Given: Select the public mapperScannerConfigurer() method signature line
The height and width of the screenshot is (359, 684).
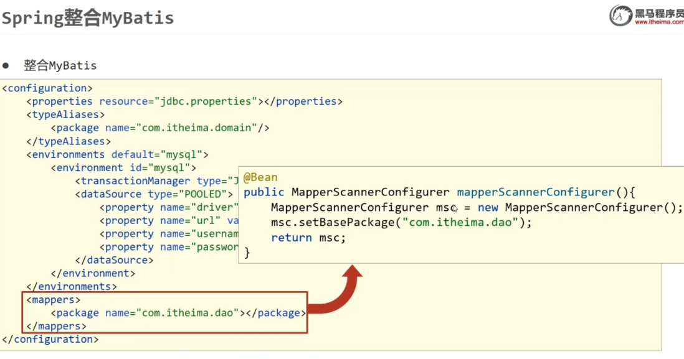Looking at the screenshot, I should point(440,192).
